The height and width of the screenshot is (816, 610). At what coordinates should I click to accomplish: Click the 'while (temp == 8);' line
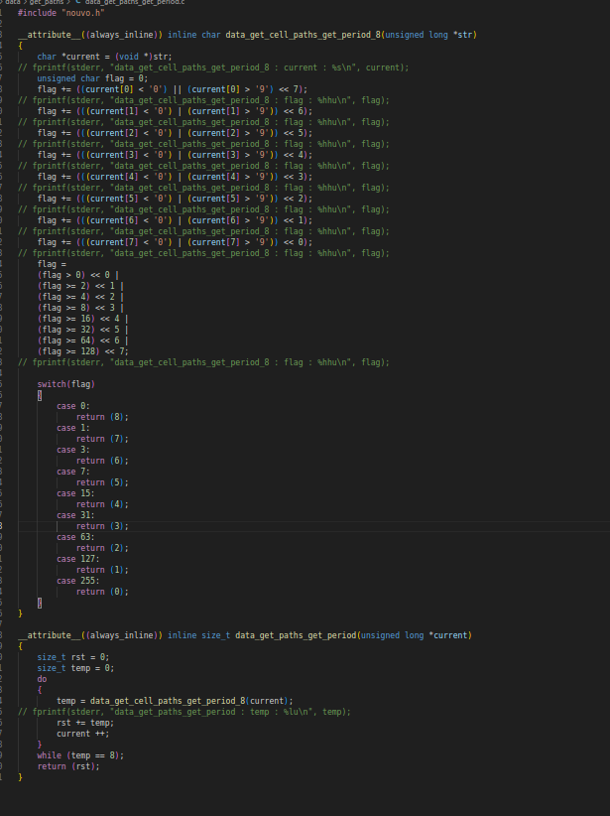point(80,755)
